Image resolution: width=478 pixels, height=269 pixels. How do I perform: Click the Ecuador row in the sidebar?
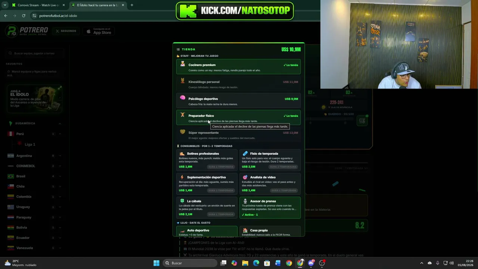click(34, 238)
